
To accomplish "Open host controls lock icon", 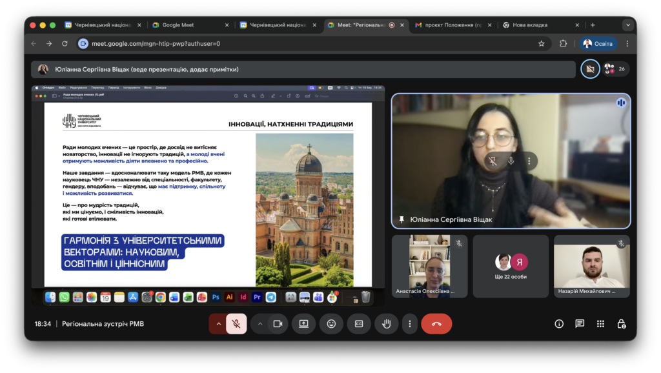I will pyautogui.click(x=621, y=324).
